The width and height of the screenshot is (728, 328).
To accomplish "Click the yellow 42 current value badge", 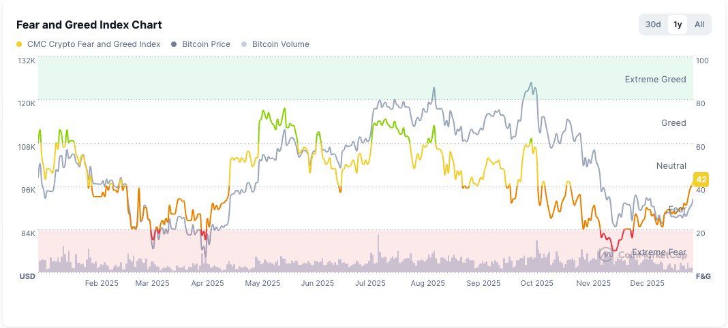I will coord(701,180).
